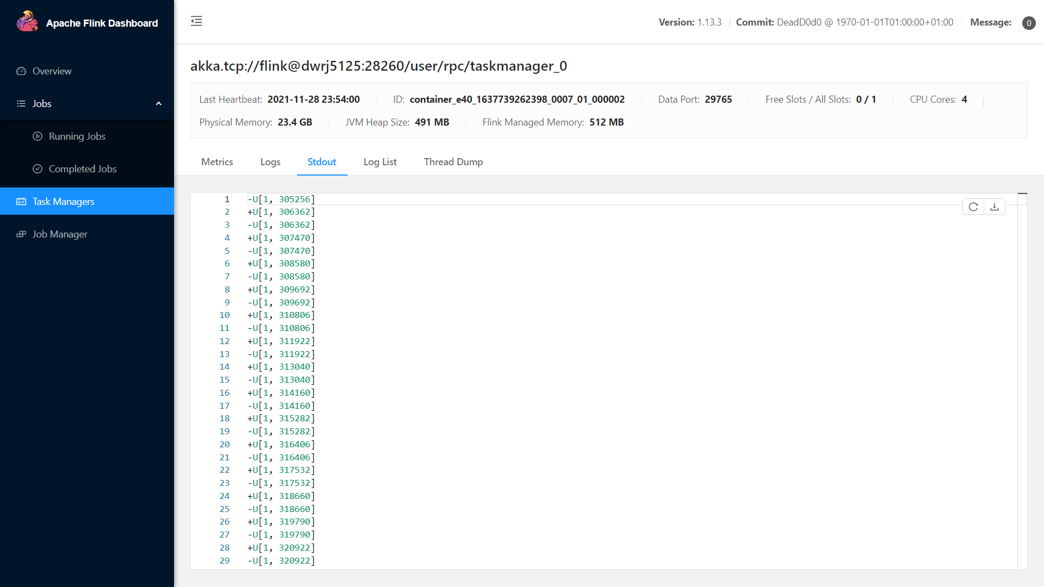
Task: Open the Logs tab
Action: point(270,162)
